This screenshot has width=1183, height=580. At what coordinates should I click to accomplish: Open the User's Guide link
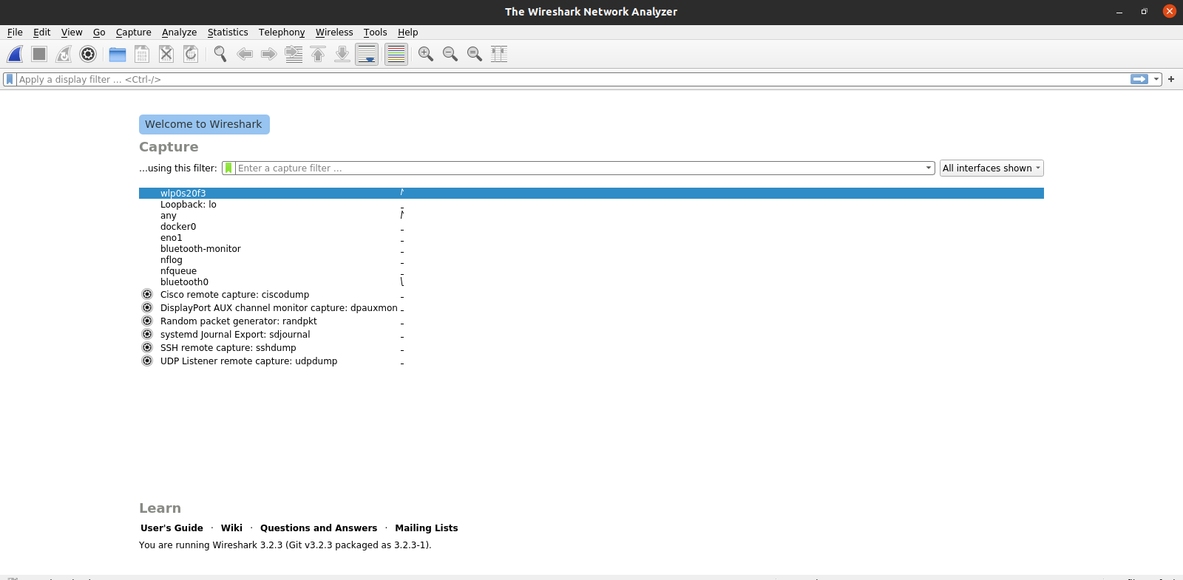click(172, 528)
